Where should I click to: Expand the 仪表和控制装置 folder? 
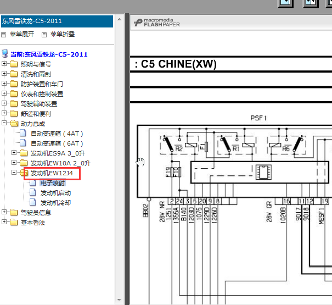(4, 93)
